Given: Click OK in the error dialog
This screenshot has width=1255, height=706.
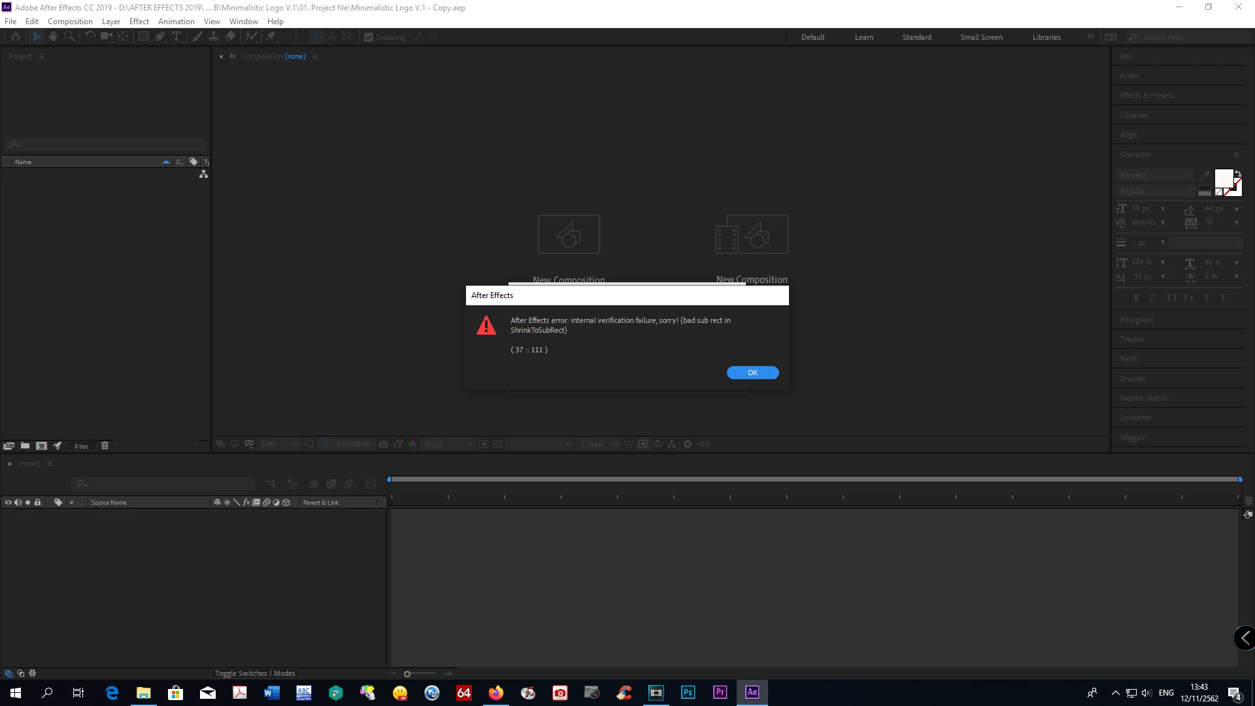Looking at the screenshot, I should (x=752, y=373).
